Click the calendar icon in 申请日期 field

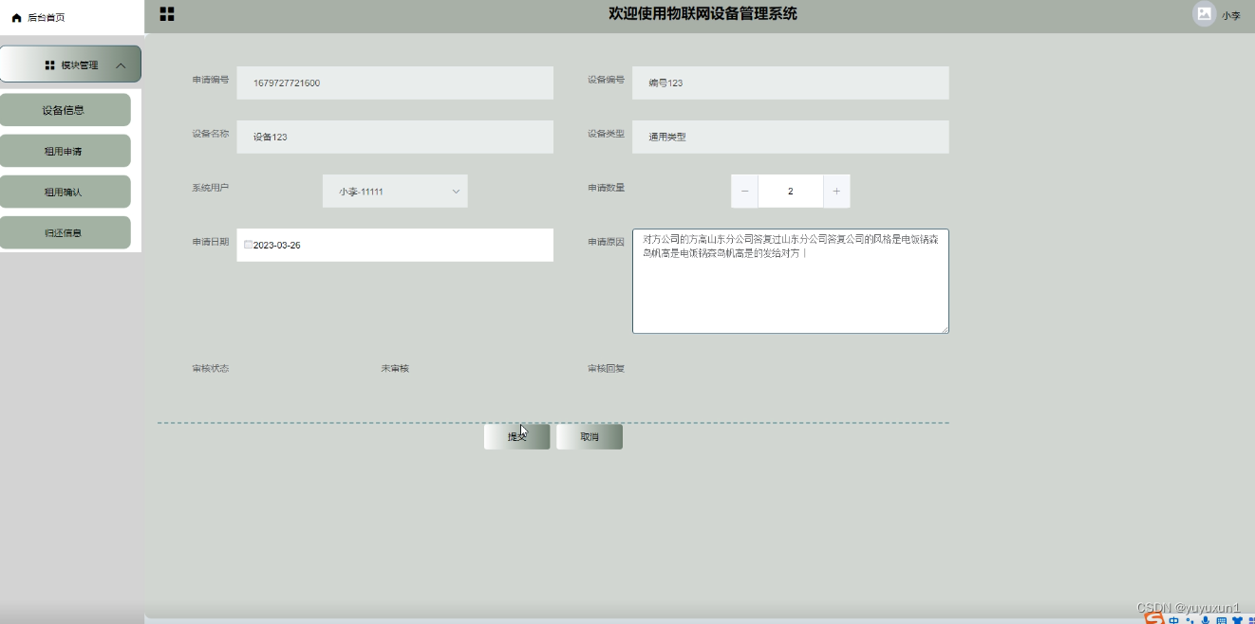coord(247,245)
